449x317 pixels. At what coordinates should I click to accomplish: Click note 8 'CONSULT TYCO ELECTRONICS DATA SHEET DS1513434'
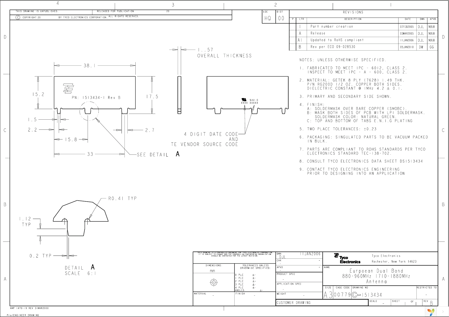(x=361, y=161)
